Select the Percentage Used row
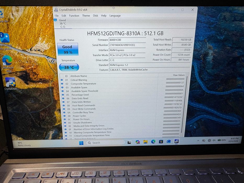This screenshot has width=244, height=183. click(123, 94)
